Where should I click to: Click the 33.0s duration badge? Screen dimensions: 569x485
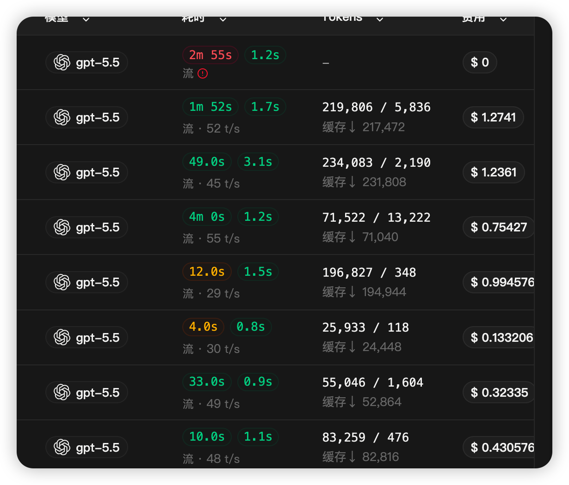click(x=207, y=382)
